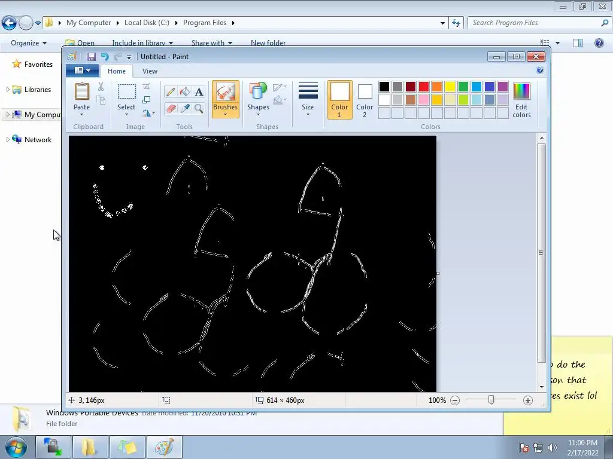Switch to the Home ribbon tab
Screen dimensions: 613x459
point(117,71)
